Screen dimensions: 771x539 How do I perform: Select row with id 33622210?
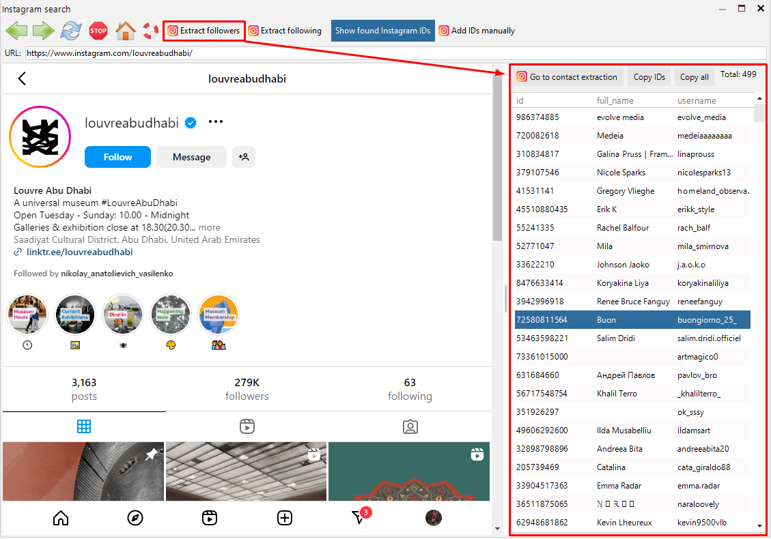(632, 265)
